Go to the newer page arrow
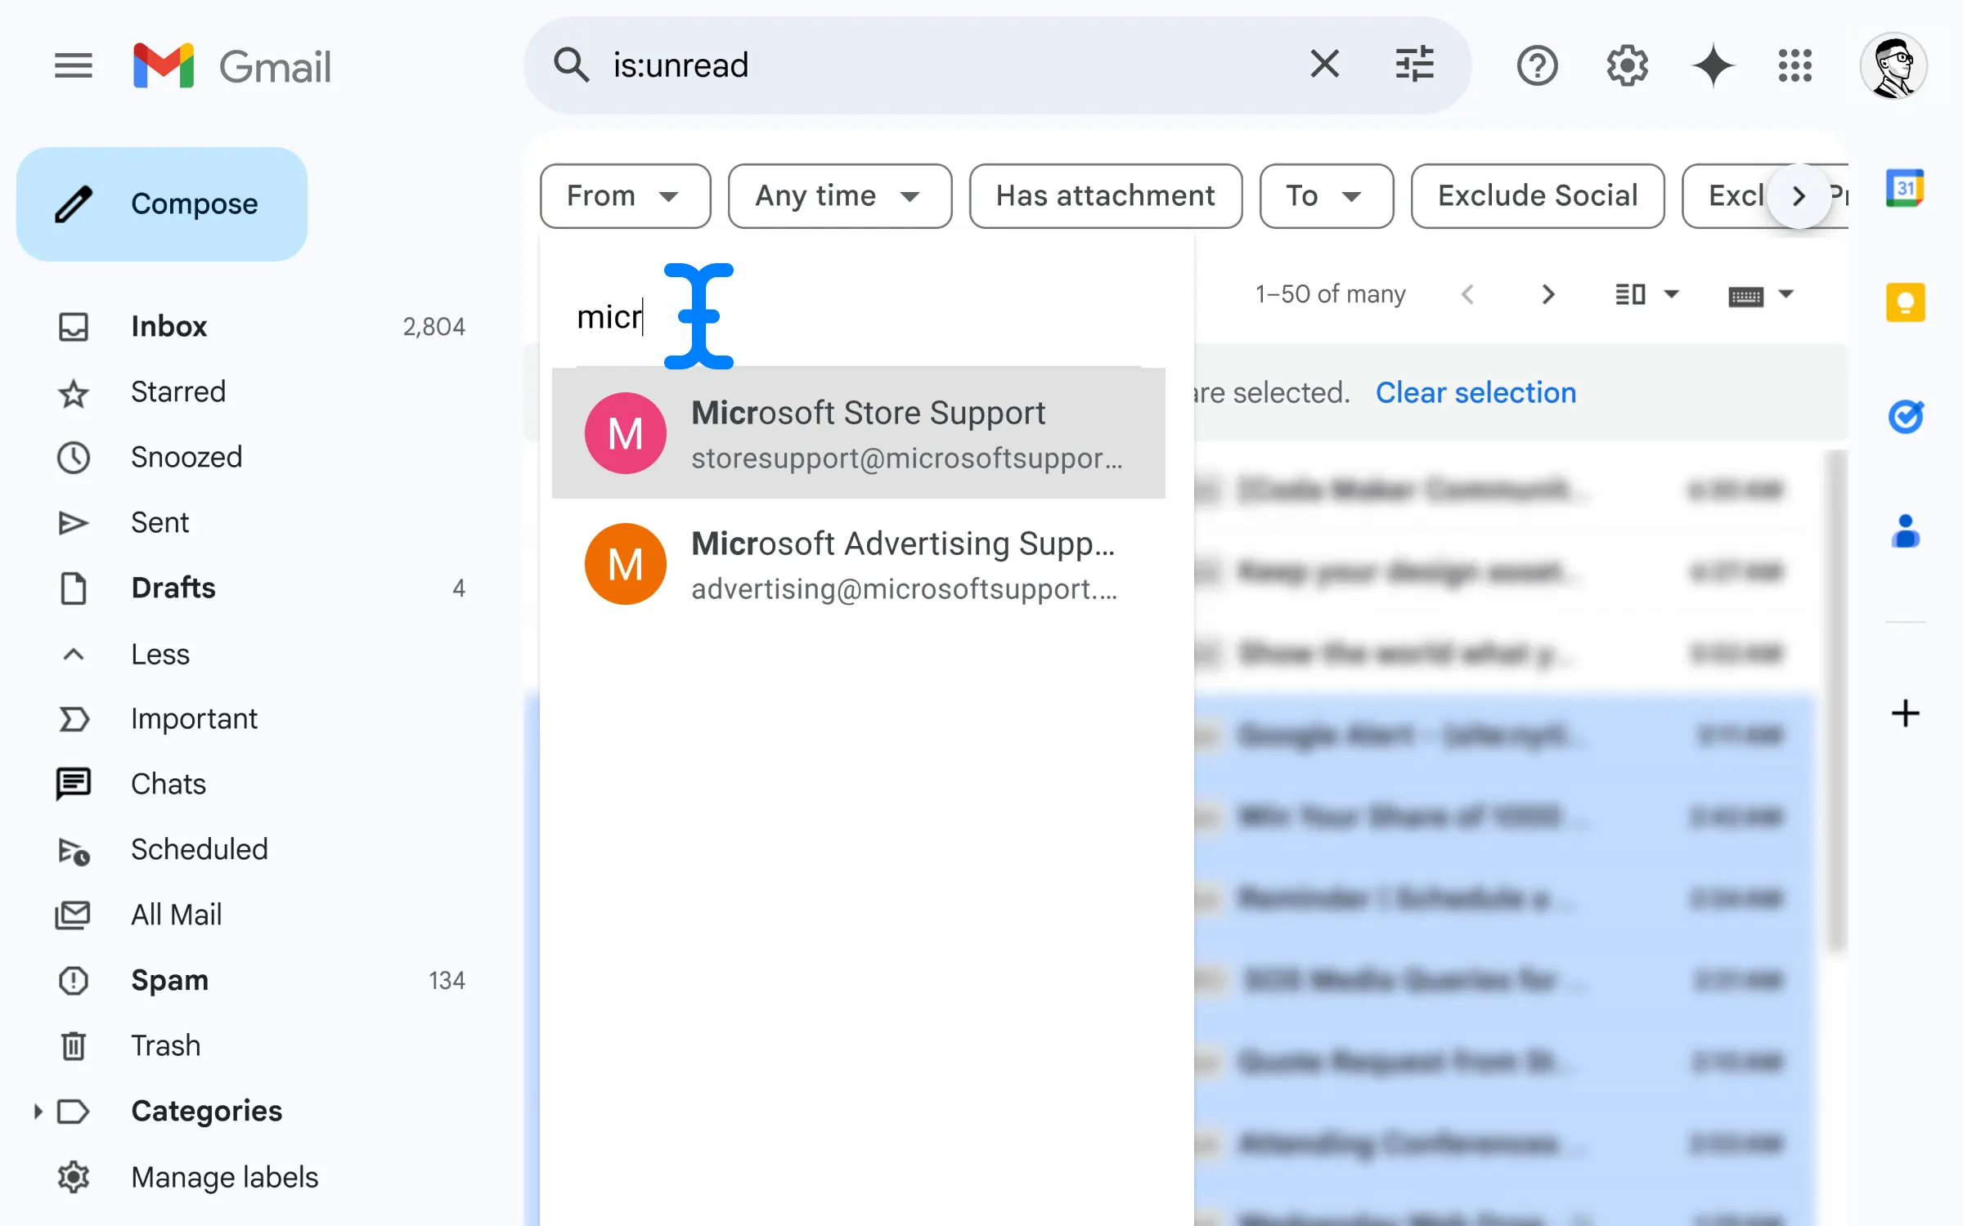This screenshot has height=1226, width=1963. (x=1467, y=294)
